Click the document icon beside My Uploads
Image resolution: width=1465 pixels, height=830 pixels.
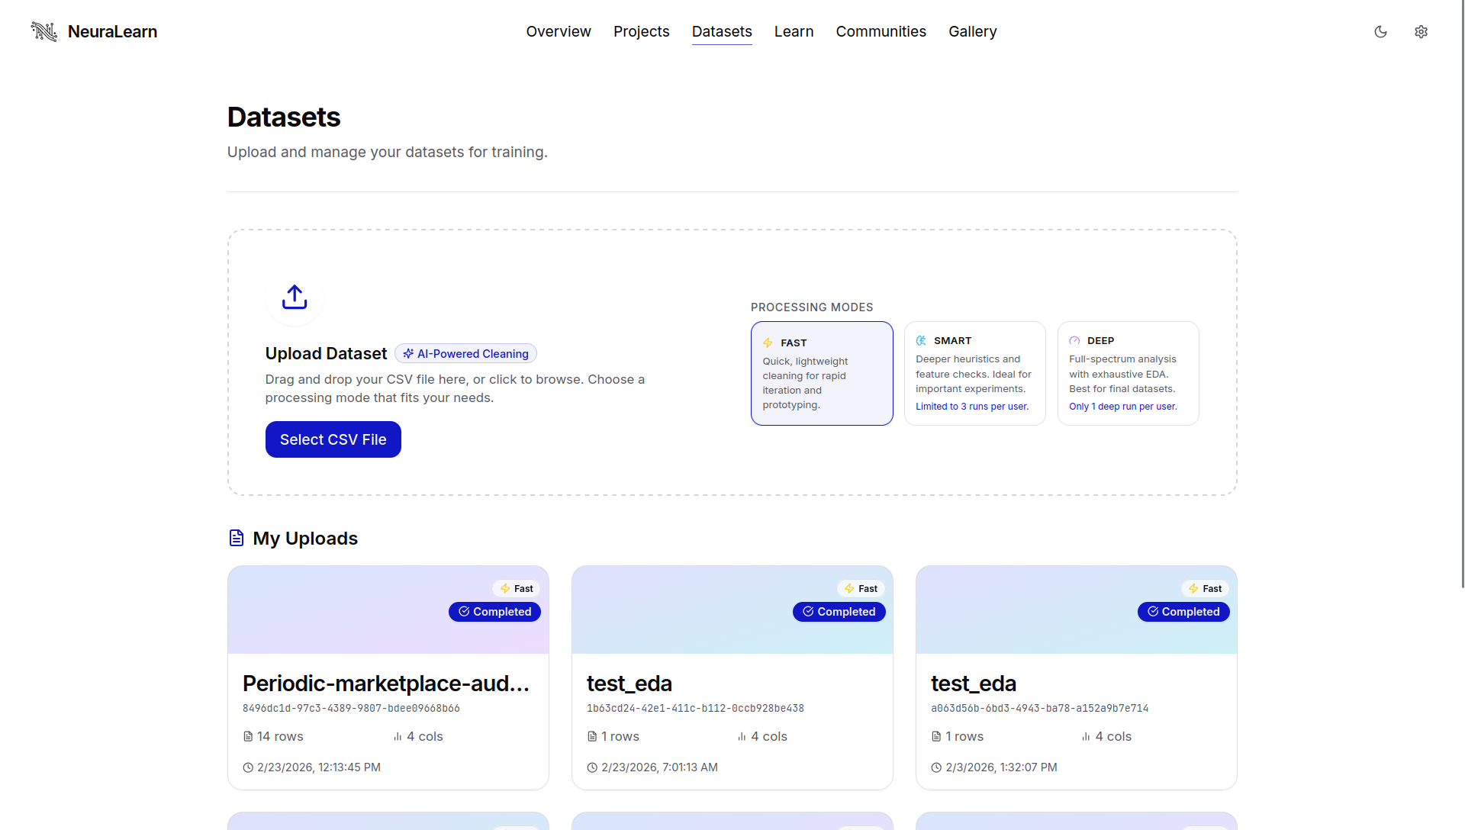click(x=236, y=538)
